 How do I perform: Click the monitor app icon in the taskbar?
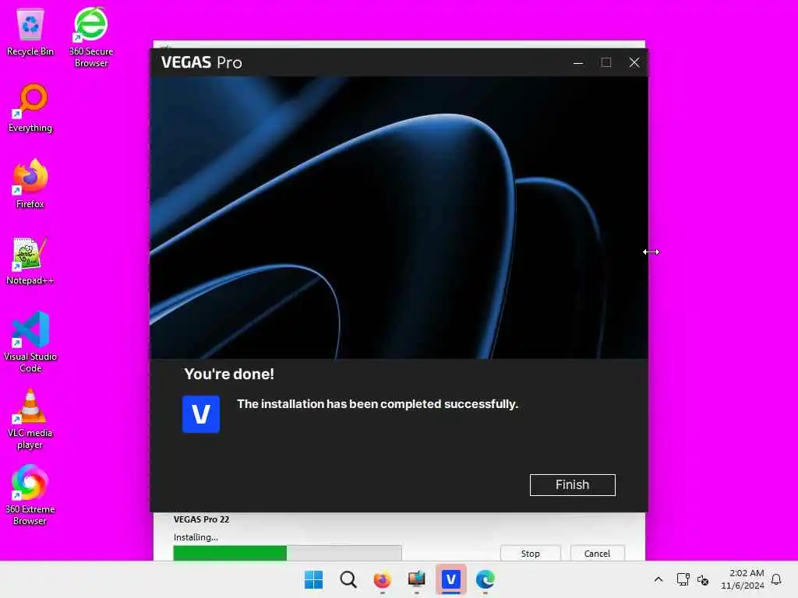click(x=416, y=579)
